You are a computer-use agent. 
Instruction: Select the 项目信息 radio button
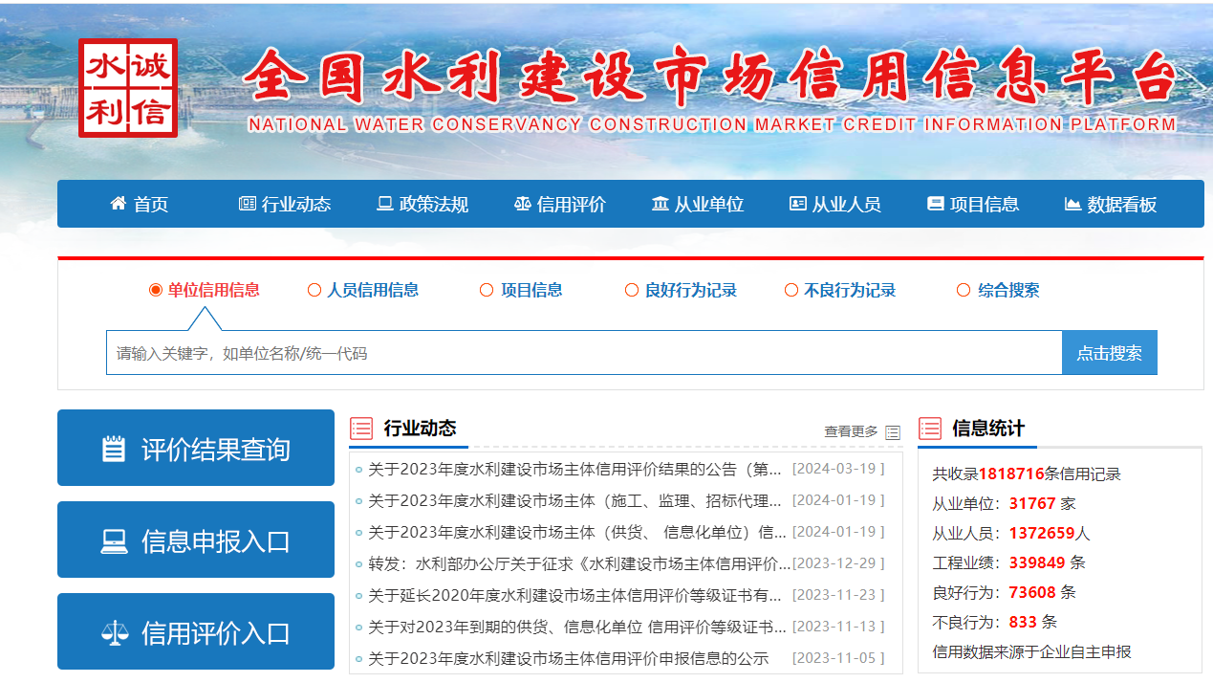(x=487, y=291)
